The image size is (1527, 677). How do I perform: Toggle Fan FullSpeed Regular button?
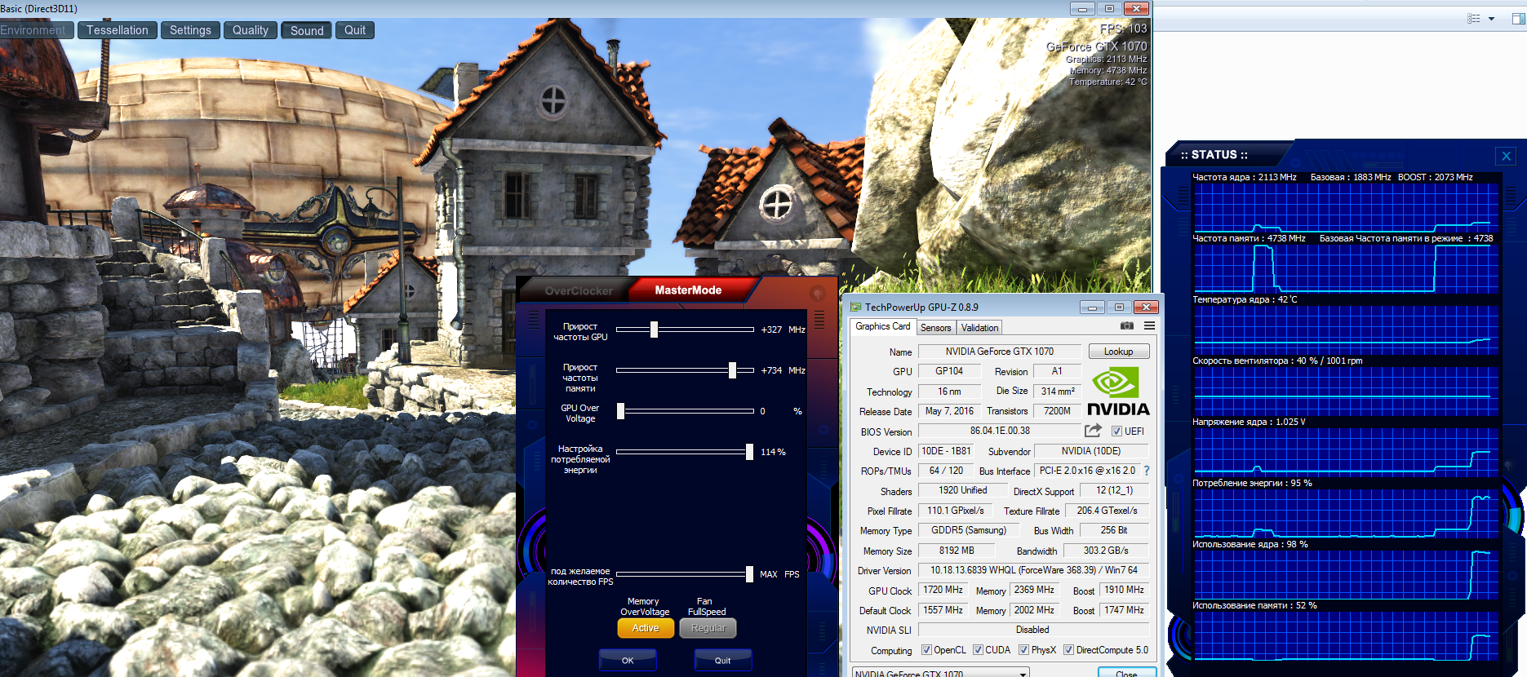pyautogui.click(x=708, y=628)
